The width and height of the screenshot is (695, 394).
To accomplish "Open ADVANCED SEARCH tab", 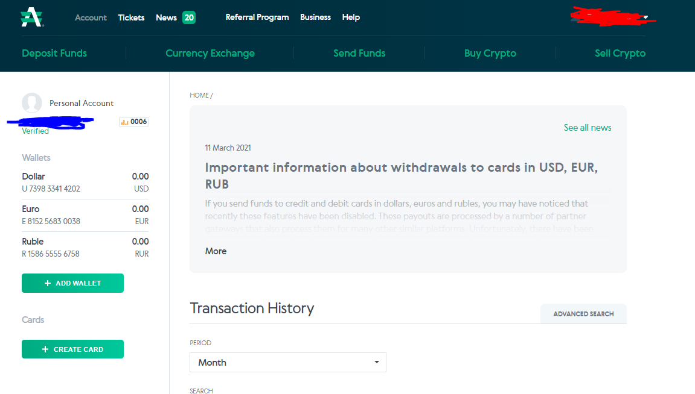I will pos(583,314).
